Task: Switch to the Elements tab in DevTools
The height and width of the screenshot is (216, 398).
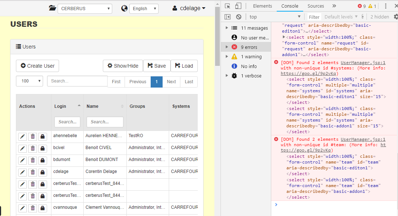Action: (262, 6)
